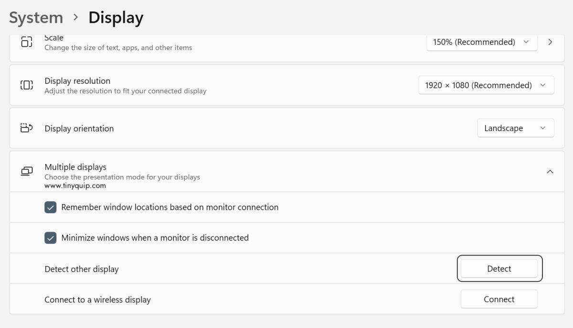The image size is (573, 328).
Task: Uncheck Minimize windows when monitor disconnected
Action: pyautogui.click(x=51, y=238)
